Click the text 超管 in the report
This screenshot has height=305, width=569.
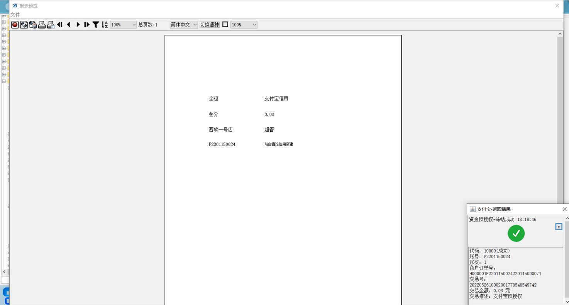coord(269,130)
